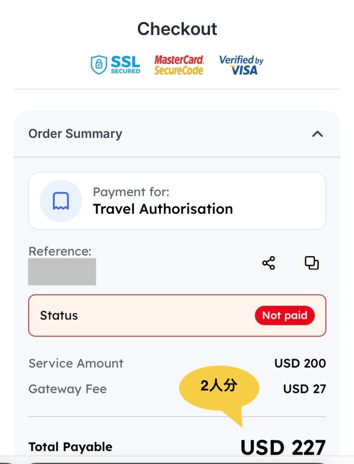Viewport: 354px width, 464px height.
Task: Click the gray redacted reference box
Action: 62,271
